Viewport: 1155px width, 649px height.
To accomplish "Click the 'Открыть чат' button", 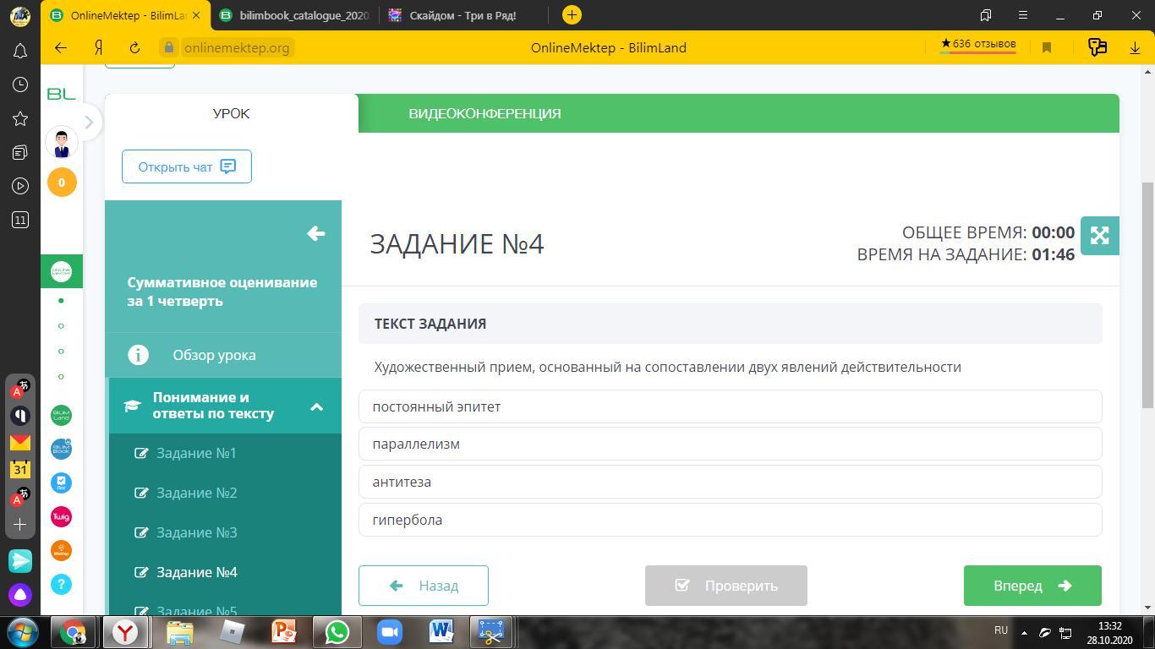I will (x=187, y=166).
